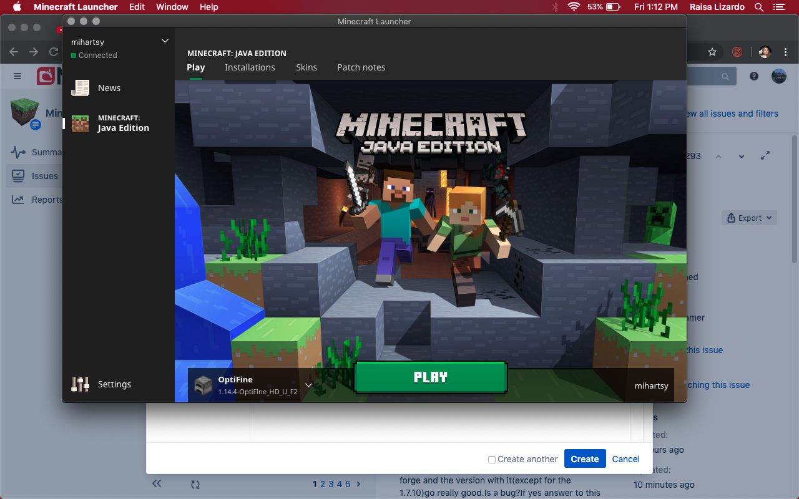The width and height of the screenshot is (799, 499).
Task: Click the OptiFine furnace installation icon
Action: coord(203,385)
